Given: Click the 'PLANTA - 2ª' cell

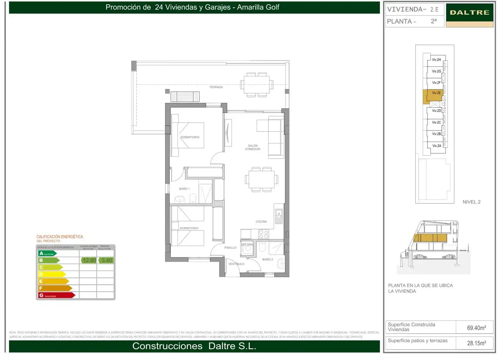Looking at the screenshot, I should [415, 21].
